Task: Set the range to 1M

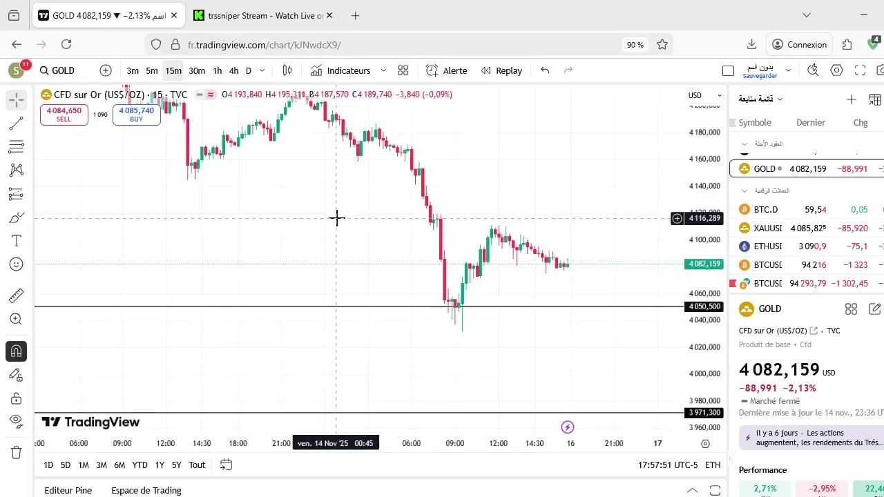Action: pyautogui.click(x=84, y=465)
